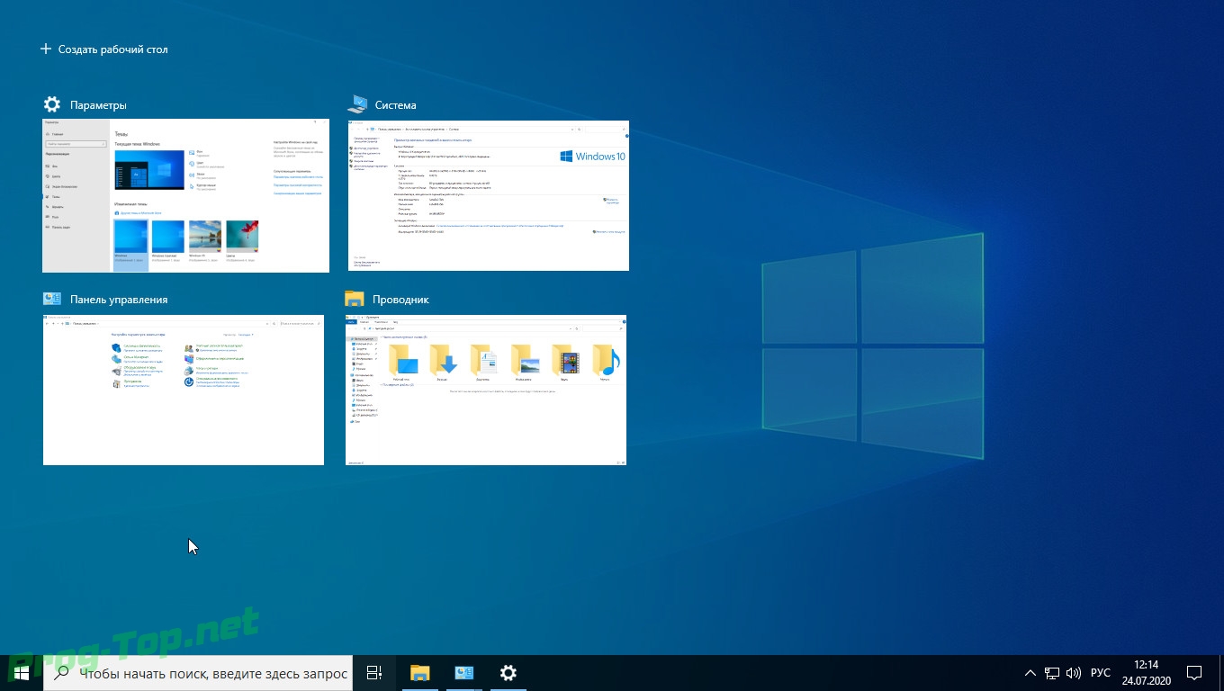The height and width of the screenshot is (691, 1224).
Task: Create a new desktop with Создать рабочий стол
Action: coord(104,49)
